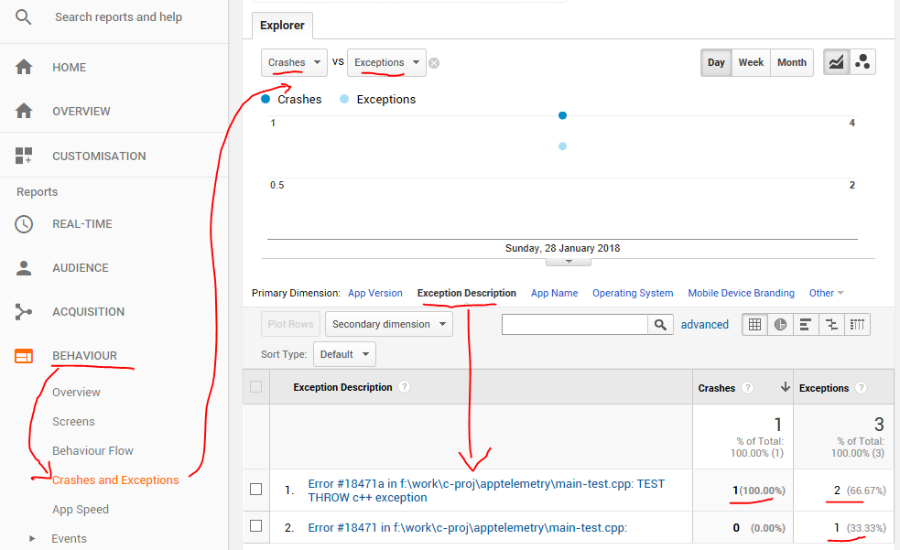The height and width of the screenshot is (550, 900).
Task: Select the Data table view icon
Action: point(754,325)
